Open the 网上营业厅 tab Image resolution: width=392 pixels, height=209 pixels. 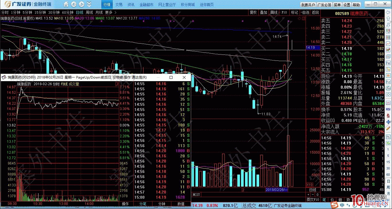(167, 5)
